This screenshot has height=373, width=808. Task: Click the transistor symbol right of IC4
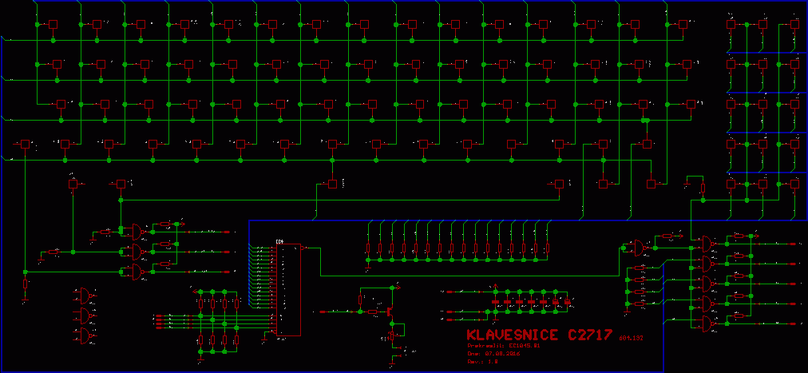[x=389, y=310]
